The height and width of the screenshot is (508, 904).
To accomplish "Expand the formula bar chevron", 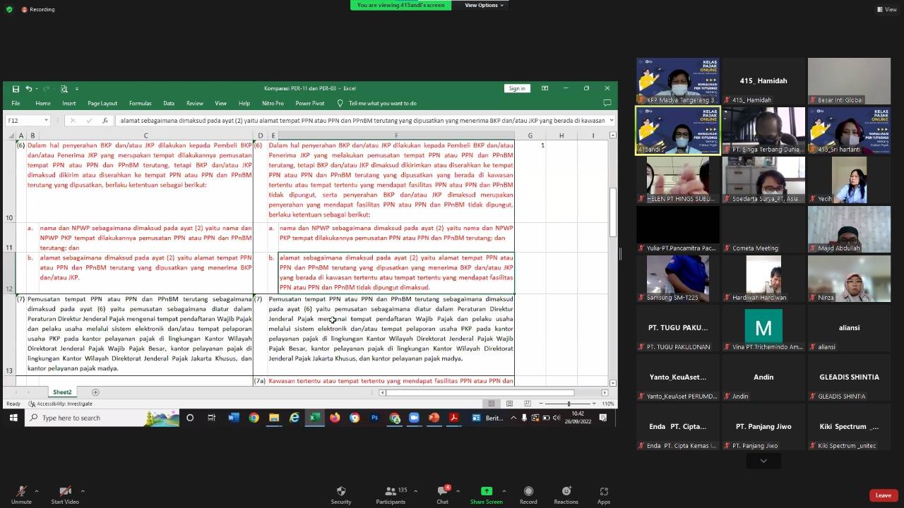I will coord(612,121).
